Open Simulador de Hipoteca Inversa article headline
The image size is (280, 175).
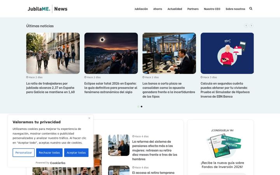(225, 90)
